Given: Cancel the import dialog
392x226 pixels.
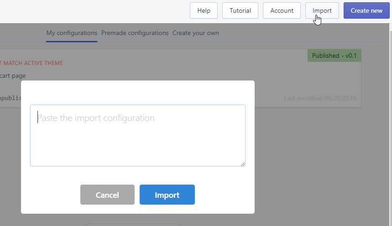Looking at the screenshot, I should [107, 195].
